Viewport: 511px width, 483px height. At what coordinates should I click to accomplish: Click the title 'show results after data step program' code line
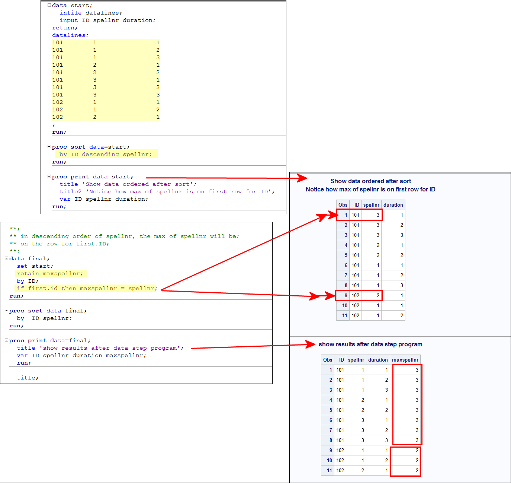[x=100, y=348]
